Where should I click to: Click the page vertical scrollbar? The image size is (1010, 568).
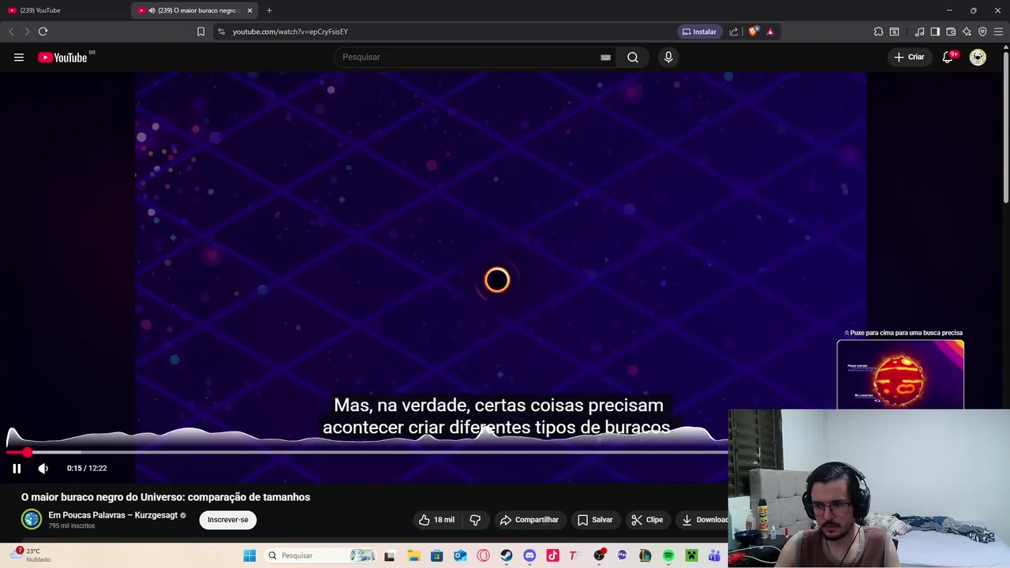pos(1006,126)
